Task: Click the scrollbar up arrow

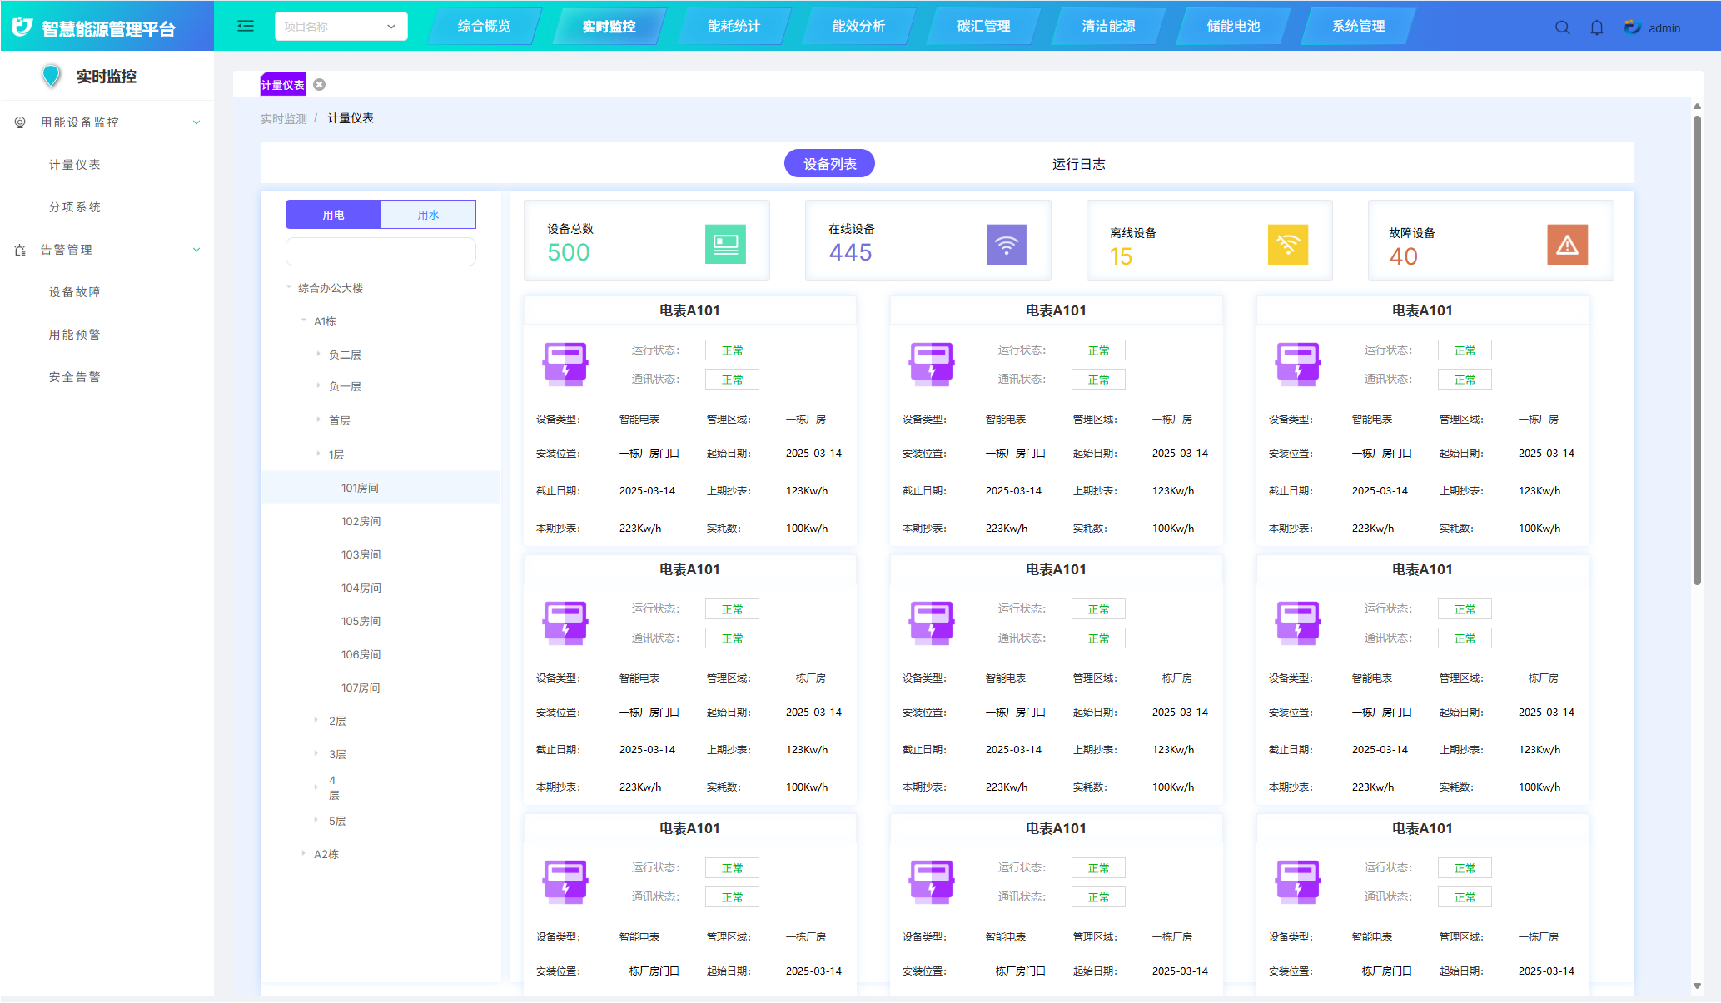Action: 1697,107
